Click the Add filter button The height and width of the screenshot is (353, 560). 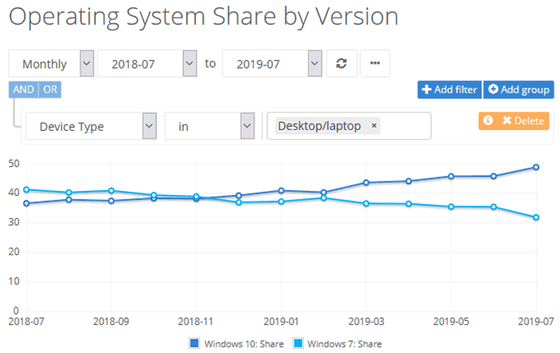(x=448, y=89)
